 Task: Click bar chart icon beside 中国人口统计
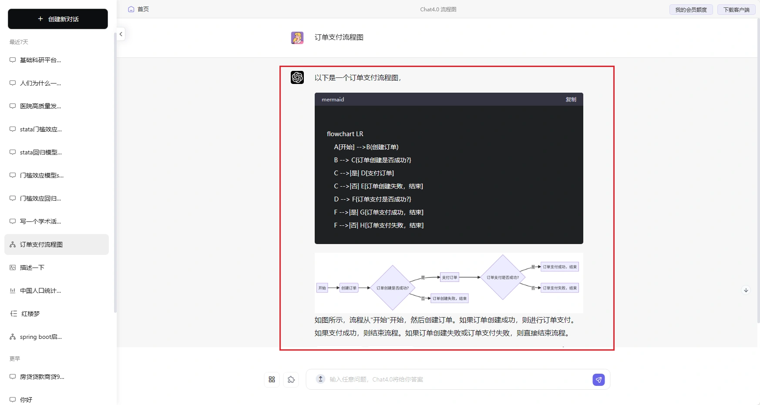[x=13, y=291]
